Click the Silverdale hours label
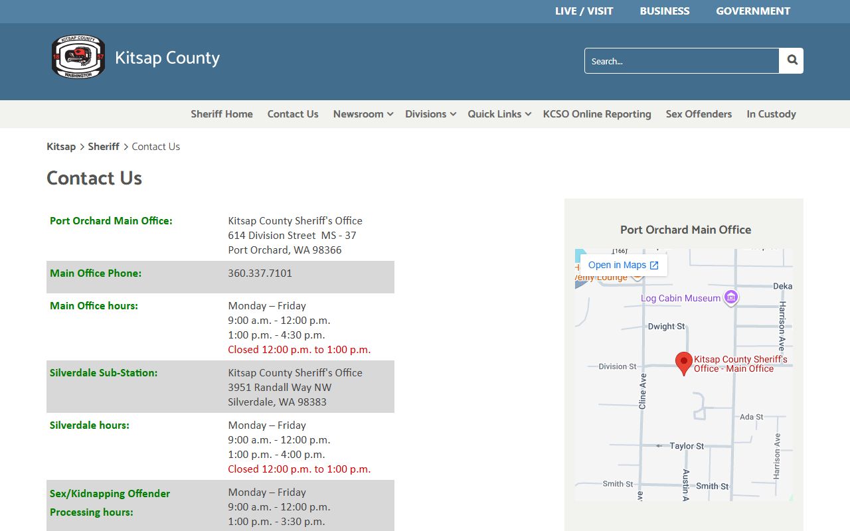Screen dimensions: 850x531 (x=90, y=425)
